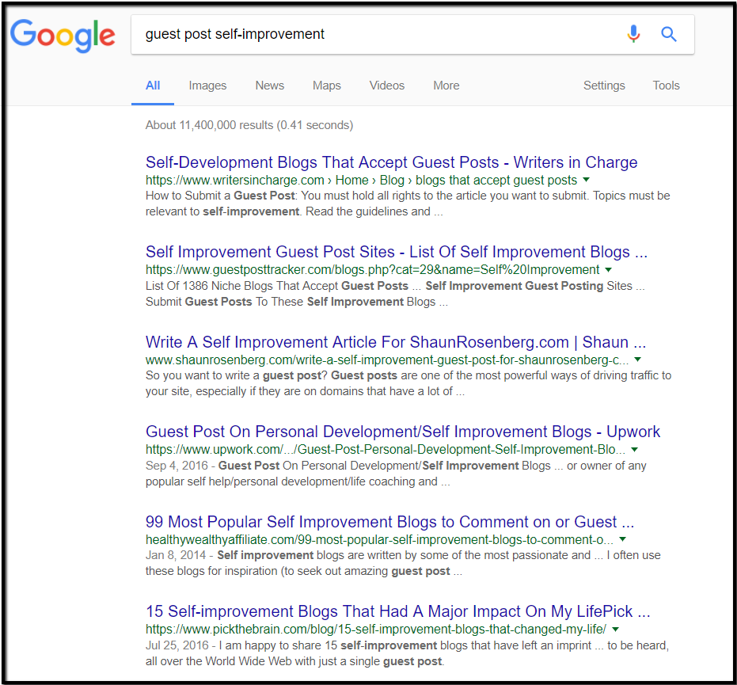Open dropdown arrow next to upwork.com URL

pyautogui.click(x=633, y=450)
